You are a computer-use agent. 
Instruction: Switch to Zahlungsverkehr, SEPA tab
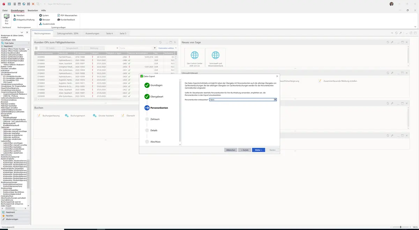68,33
